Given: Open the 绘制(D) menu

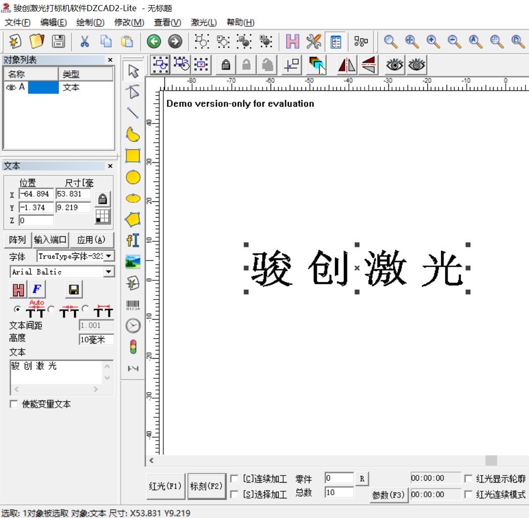Looking at the screenshot, I should click(x=90, y=22).
